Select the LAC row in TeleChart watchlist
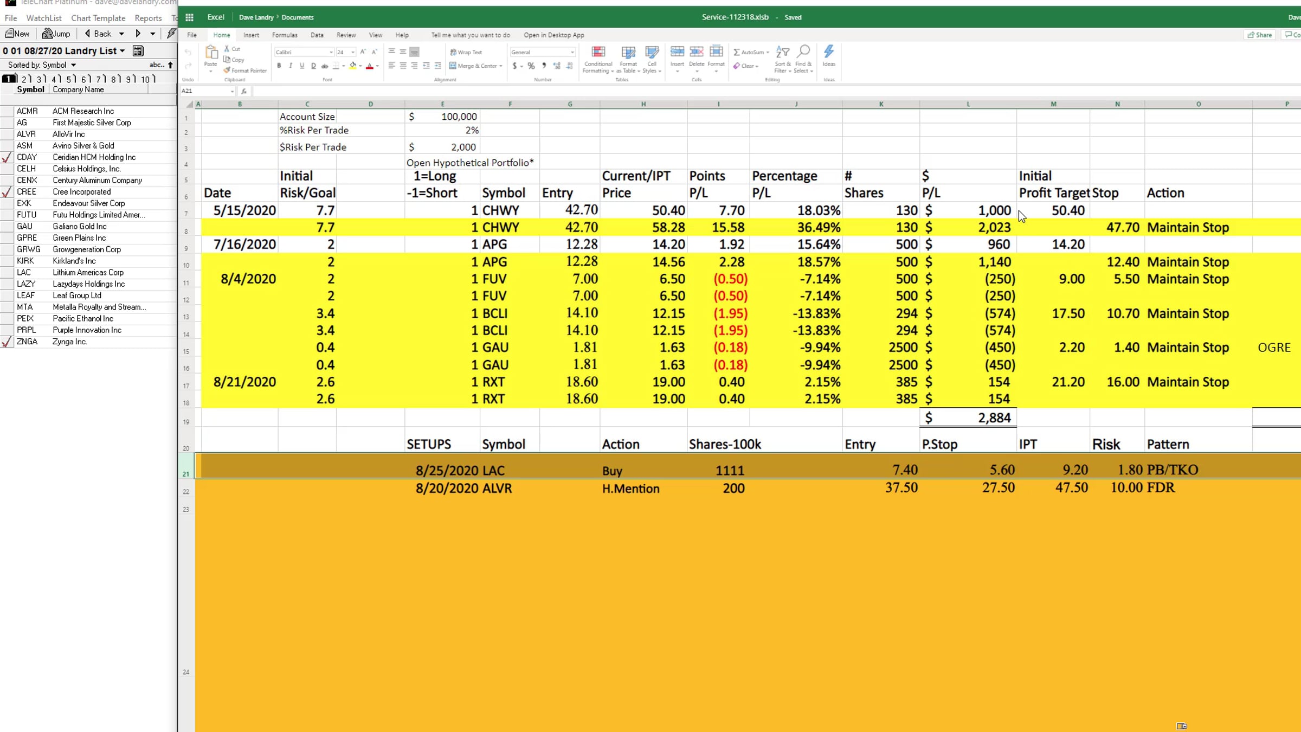The width and height of the screenshot is (1301, 732). point(88,273)
